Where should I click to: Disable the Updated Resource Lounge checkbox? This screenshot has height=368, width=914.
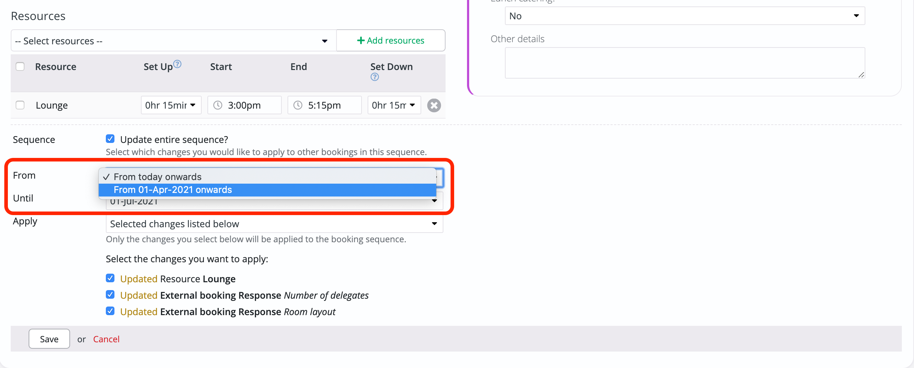(110, 278)
